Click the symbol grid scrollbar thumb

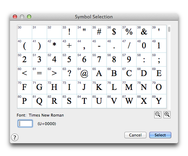click(x=169, y=29)
